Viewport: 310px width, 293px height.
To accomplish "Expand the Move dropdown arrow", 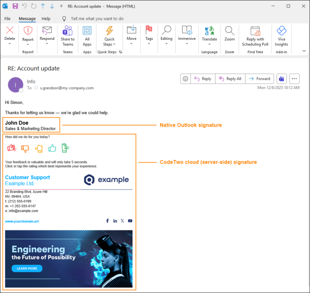I will point(131,43).
